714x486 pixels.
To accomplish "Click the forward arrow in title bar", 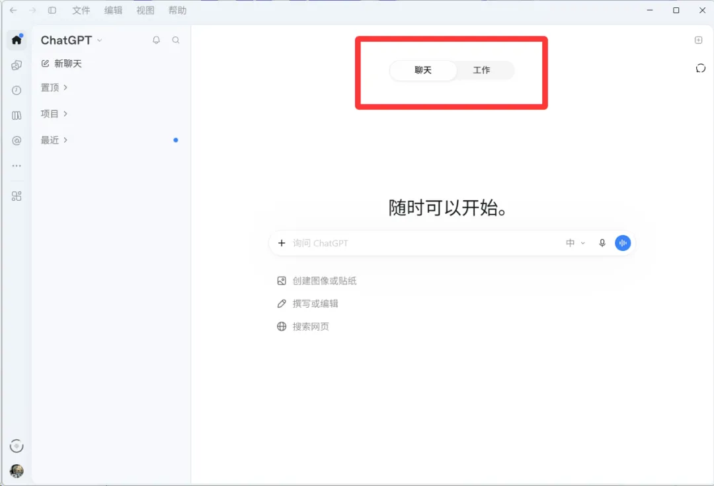I will 32,10.
